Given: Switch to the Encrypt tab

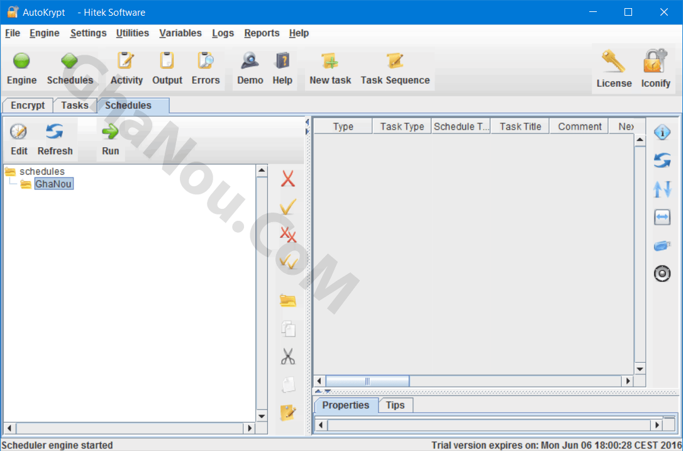Looking at the screenshot, I should coord(28,106).
